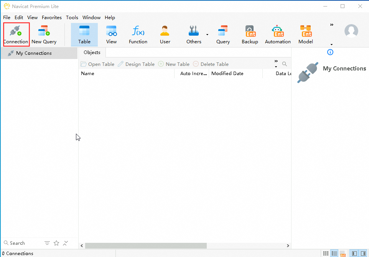369x257 pixels.
Task: Click the user avatar sign-in icon
Action: pyautogui.click(x=351, y=31)
